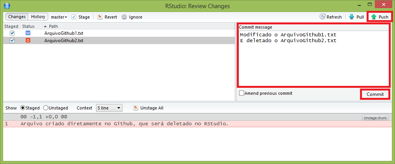Uncheck staged box for ArquivoGithub2.txt
The image size is (395, 164).
[x=12, y=40]
